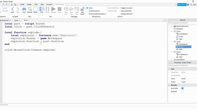Screen dimensions: 197x110
Task: Click the Select dashed-box tool
Action: coord(35,10)
